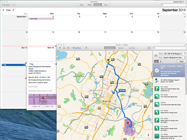This screenshot has height=140, width=187.
Task: Switch Calendar to Day view
Action: 82,5
